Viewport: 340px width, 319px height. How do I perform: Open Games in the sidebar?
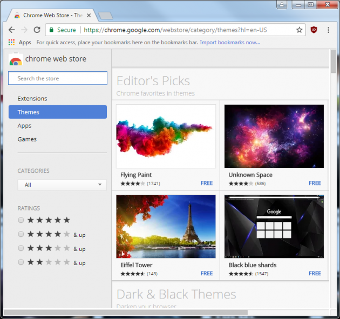[x=27, y=139]
